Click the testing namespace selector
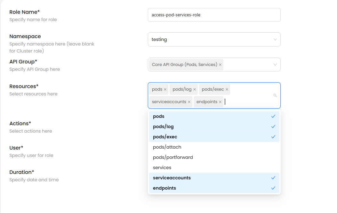The width and height of the screenshot is (337, 213). point(214,39)
